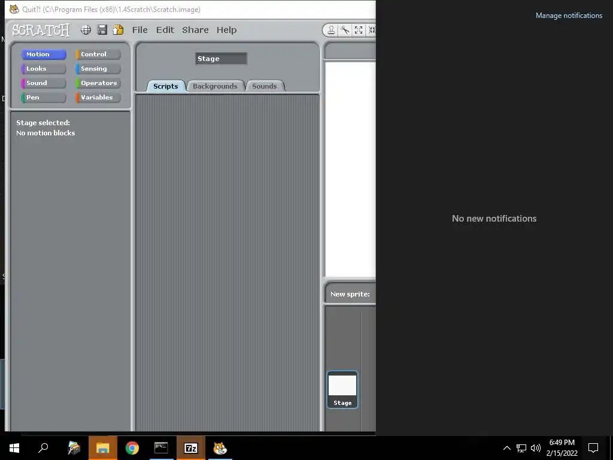This screenshot has height=460, width=613.
Task: Click the taskbar clock and date
Action: 562,448
